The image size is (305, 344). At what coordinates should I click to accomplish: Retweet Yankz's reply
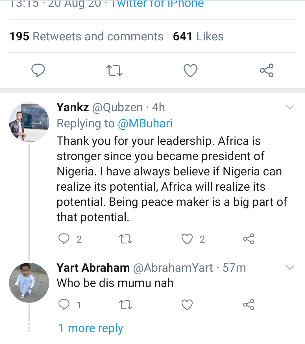(125, 239)
